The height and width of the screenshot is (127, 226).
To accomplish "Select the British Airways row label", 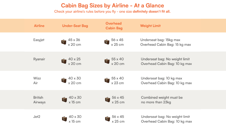I will pos(39,100).
